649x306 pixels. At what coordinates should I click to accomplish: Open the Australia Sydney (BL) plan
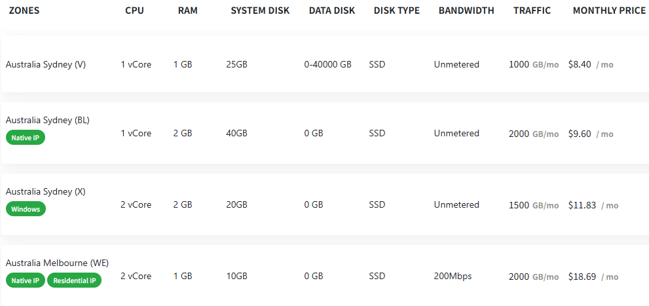point(48,121)
